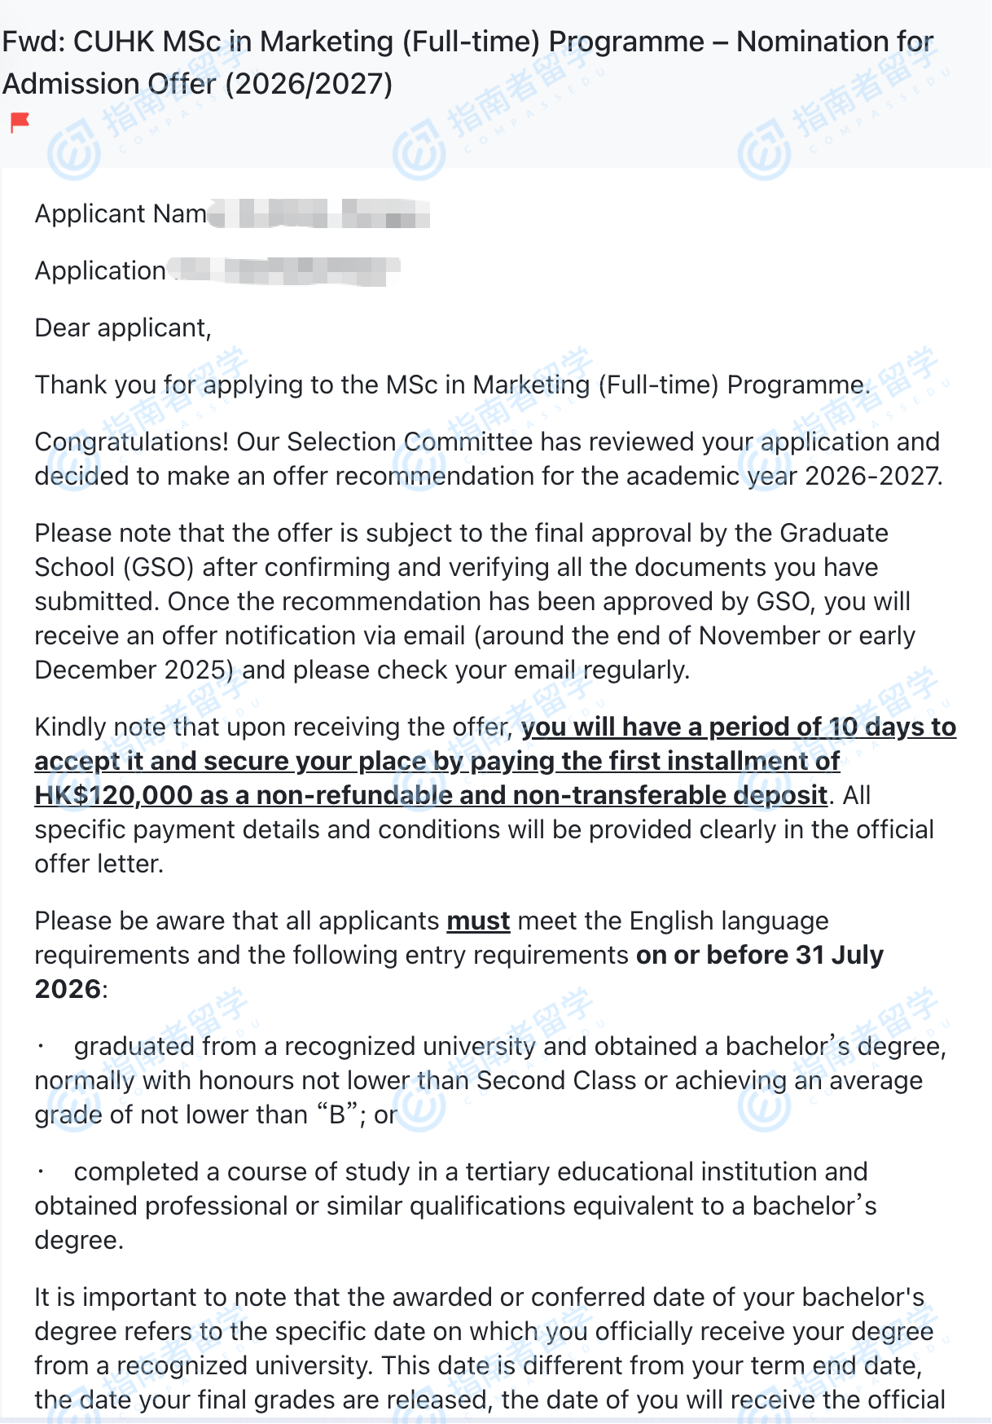
Task: Click the email subject title line
Action: [x=467, y=42]
